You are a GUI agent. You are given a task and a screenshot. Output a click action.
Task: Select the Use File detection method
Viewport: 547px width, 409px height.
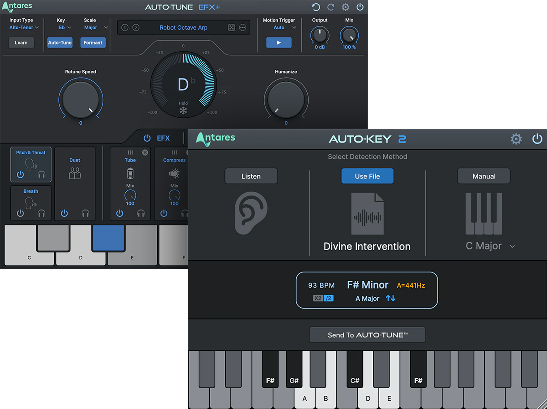(x=367, y=176)
